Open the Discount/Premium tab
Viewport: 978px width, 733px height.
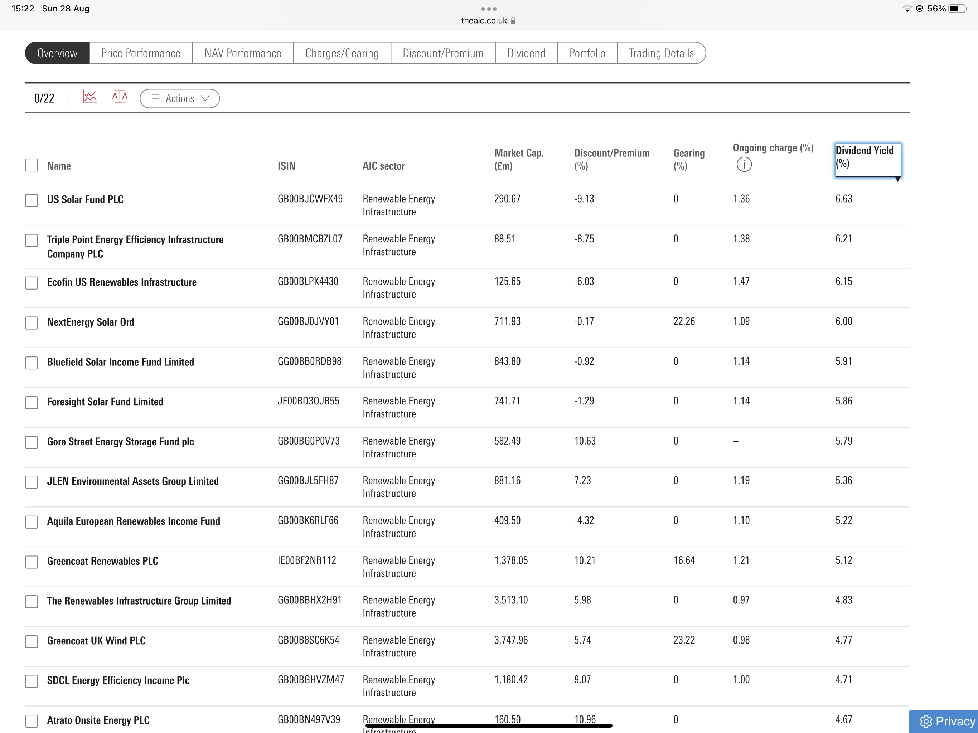point(442,53)
